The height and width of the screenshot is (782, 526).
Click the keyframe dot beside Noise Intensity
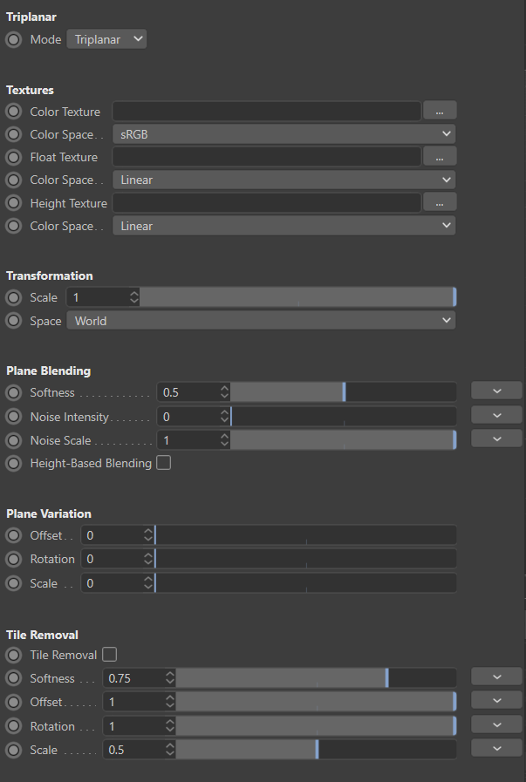[14, 417]
